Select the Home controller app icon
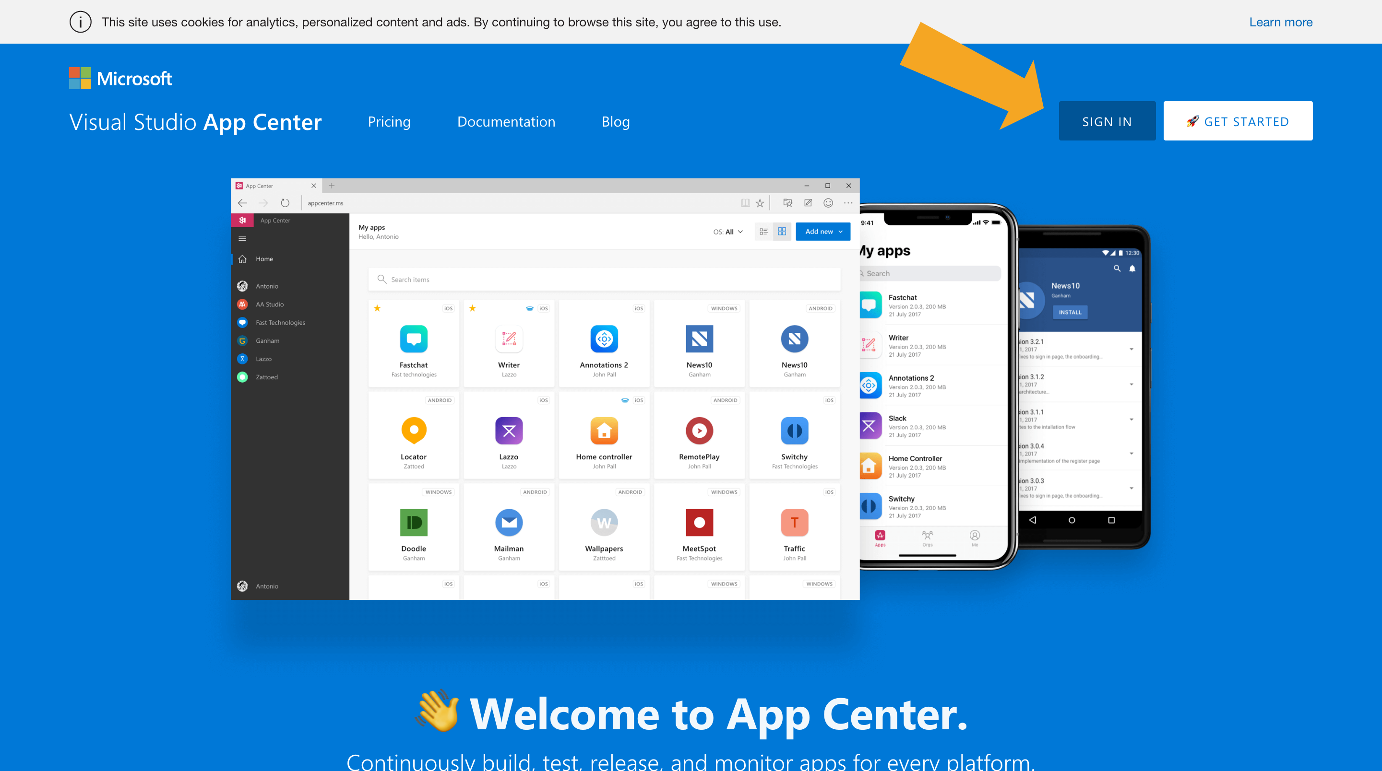The image size is (1382, 771). [605, 431]
